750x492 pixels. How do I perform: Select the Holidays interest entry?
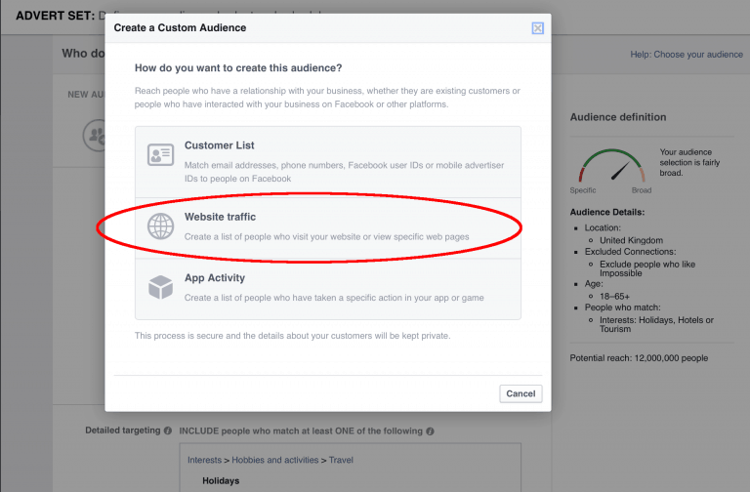tap(221, 480)
